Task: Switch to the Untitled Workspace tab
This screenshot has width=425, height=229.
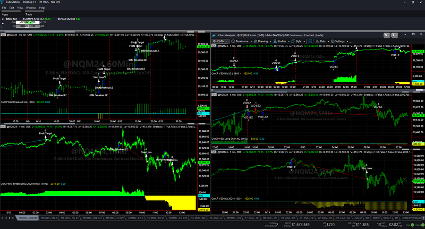Action: (411, 218)
